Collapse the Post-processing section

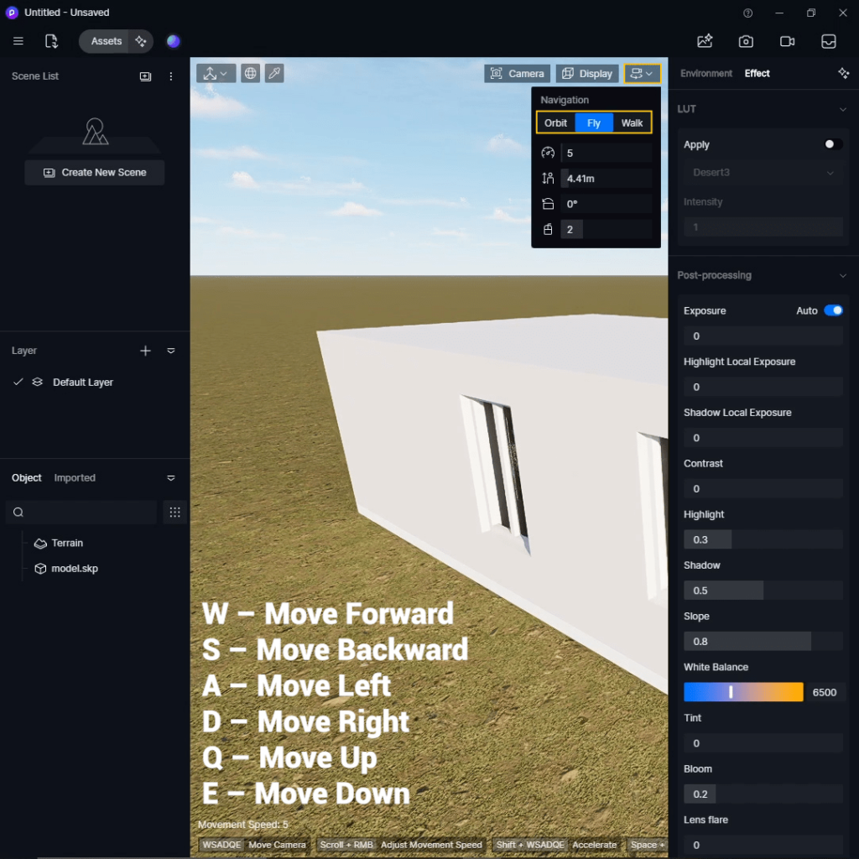click(843, 276)
